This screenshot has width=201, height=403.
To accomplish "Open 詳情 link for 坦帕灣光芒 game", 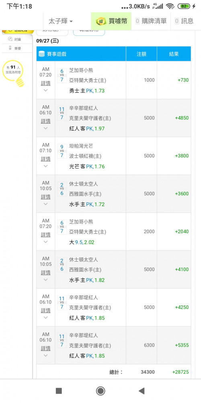I will [46, 158].
